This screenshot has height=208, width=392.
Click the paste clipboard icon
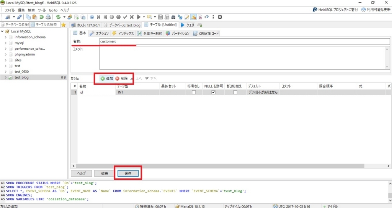pyautogui.click(x=35, y=17)
